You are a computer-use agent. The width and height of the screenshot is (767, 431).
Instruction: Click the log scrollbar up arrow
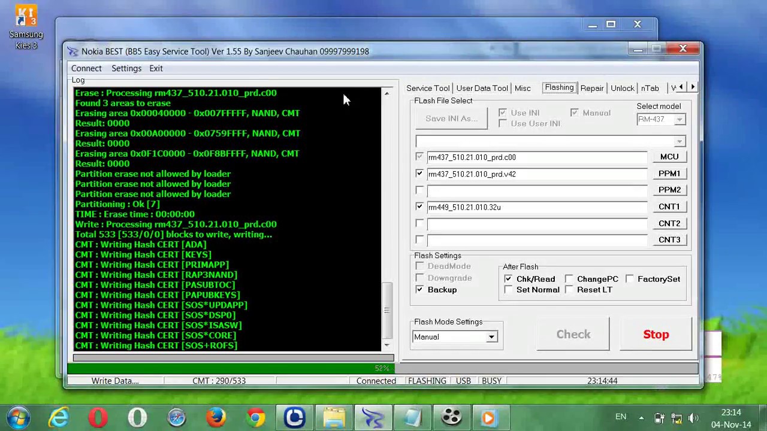[x=386, y=93]
